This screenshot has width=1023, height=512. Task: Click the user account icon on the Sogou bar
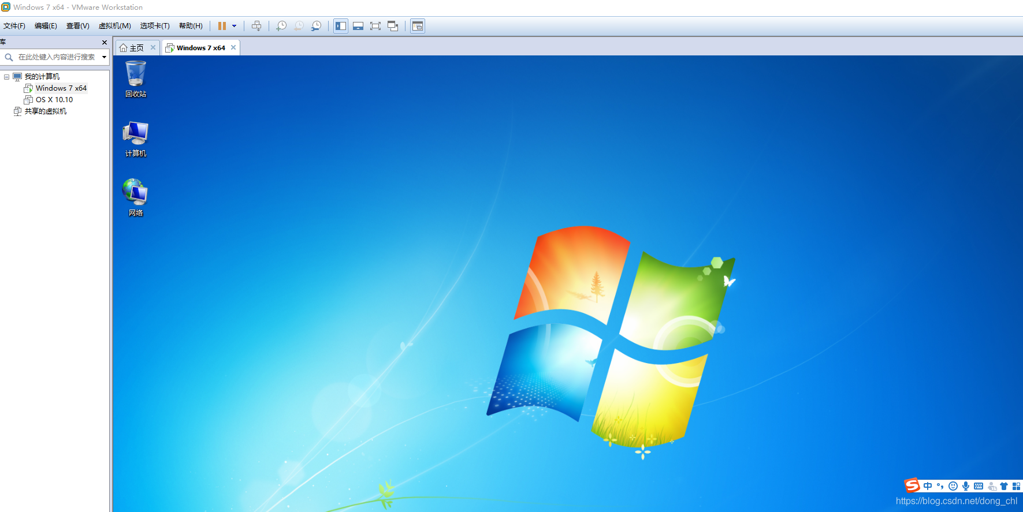tap(992, 486)
